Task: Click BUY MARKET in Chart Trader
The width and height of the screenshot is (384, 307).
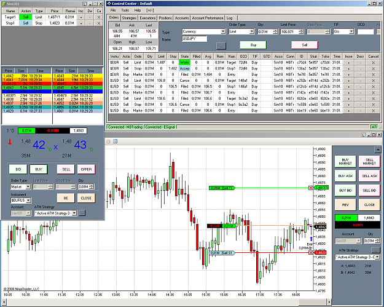Action: coord(345,161)
